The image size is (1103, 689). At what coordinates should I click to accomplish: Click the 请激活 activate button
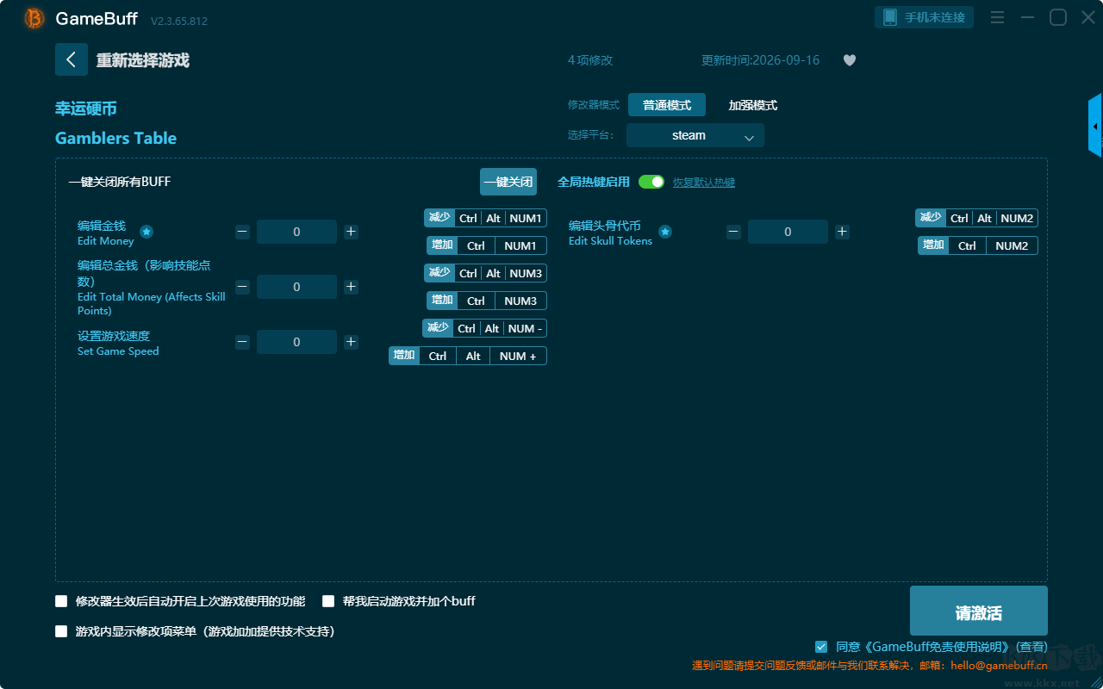(x=979, y=611)
